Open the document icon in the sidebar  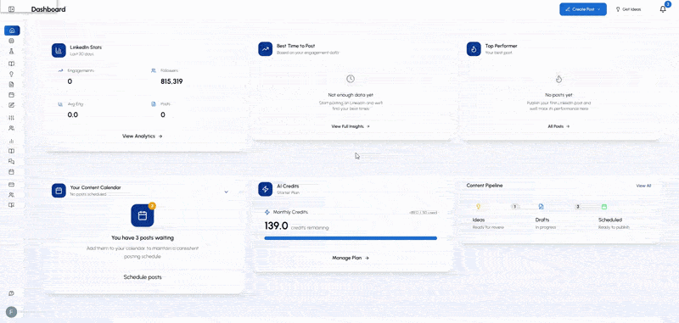coord(12,84)
